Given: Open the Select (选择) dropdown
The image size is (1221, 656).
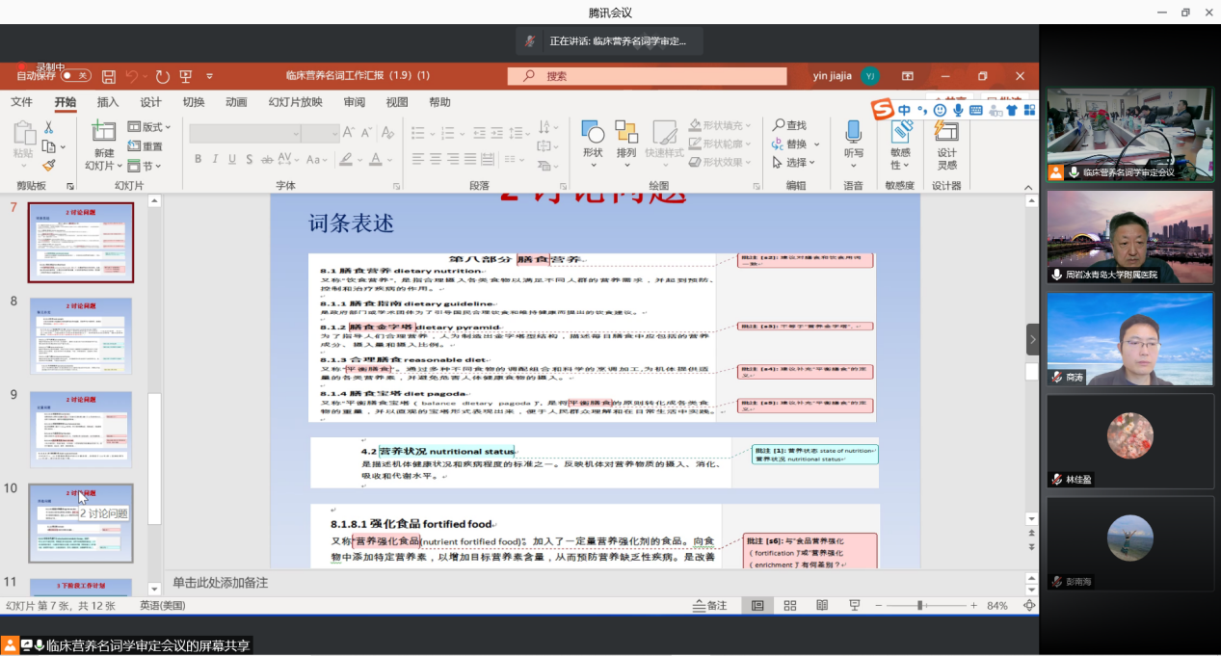Looking at the screenshot, I should pyautogui.click(x=795, y=163).
